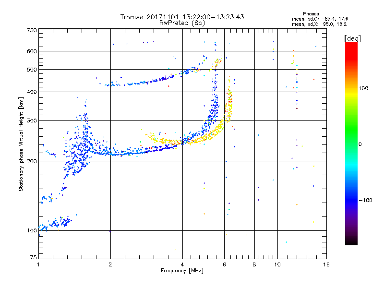The width and height of the screenshot is (384, 288).
Task: Click x-axis tick label "2"
Action: [x=110, y=264]
